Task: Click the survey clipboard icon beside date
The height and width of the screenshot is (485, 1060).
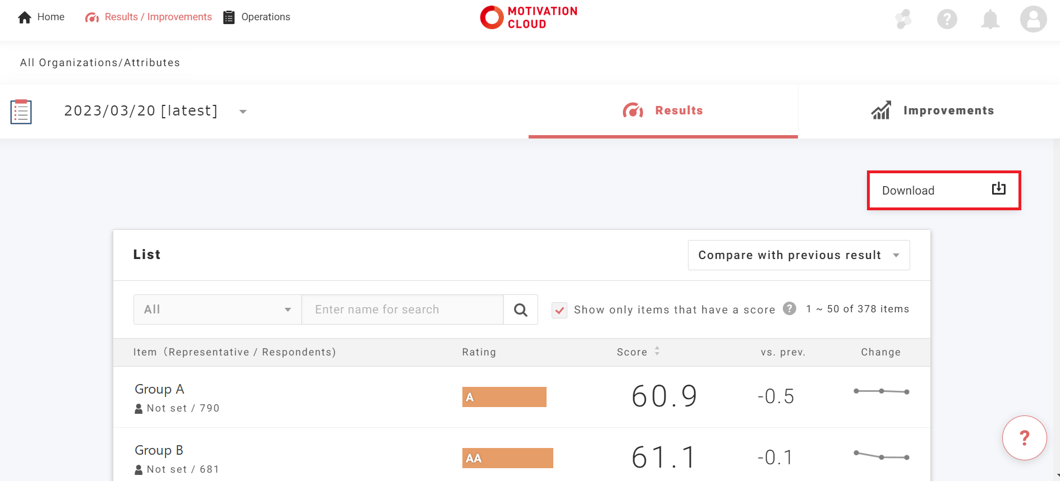Action: pyautogui.click(x=21, y=112)
